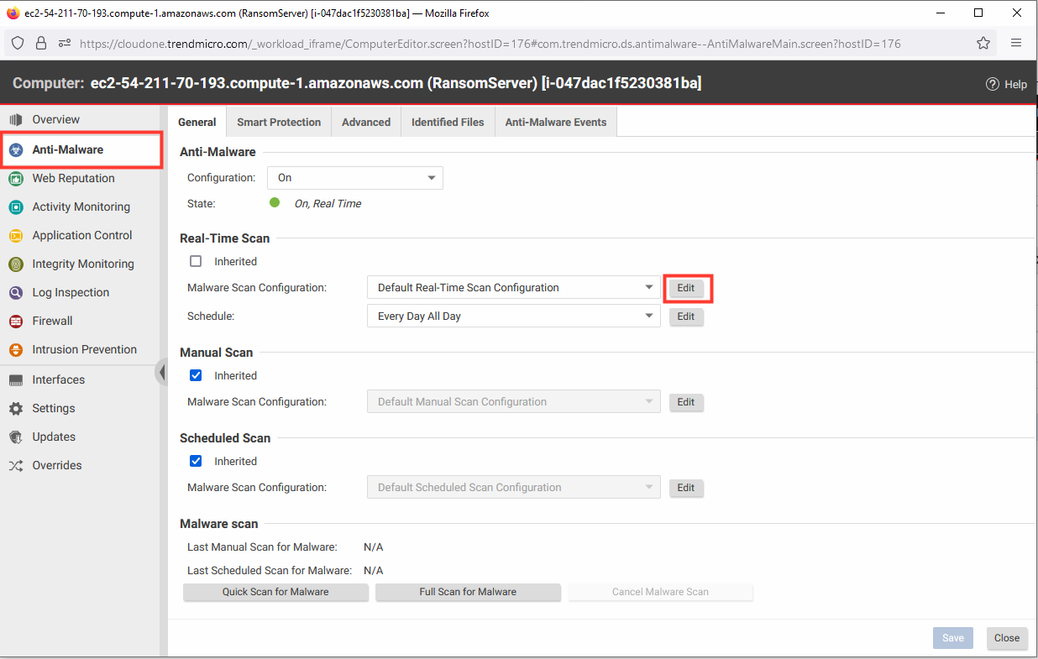Edit the Real-Time Scan Configuration
The width and height of the screenshot is (1038, 659).
click(x=686, y=288)
